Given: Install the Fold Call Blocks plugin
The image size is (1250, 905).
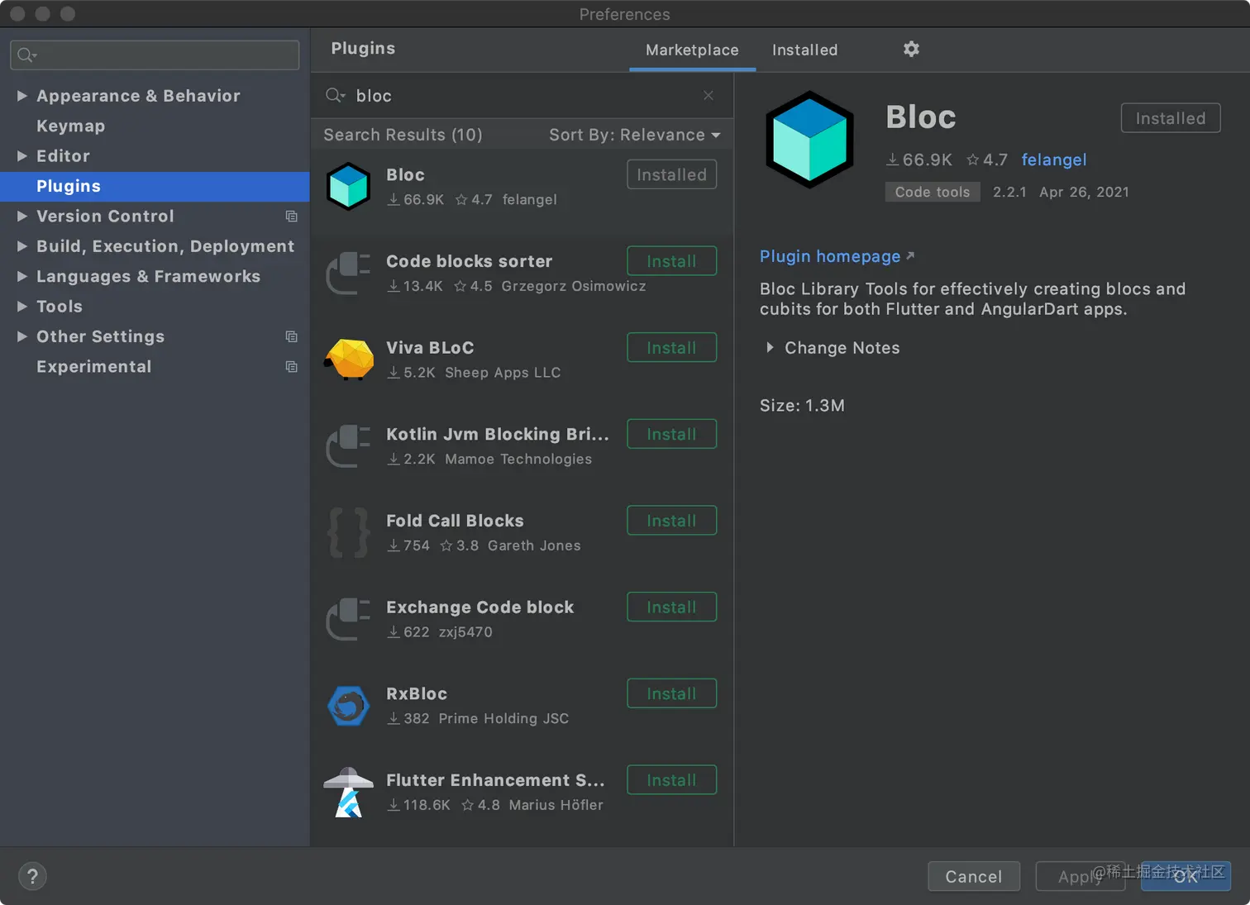Looking at the screenshot, I should (671, 521).
